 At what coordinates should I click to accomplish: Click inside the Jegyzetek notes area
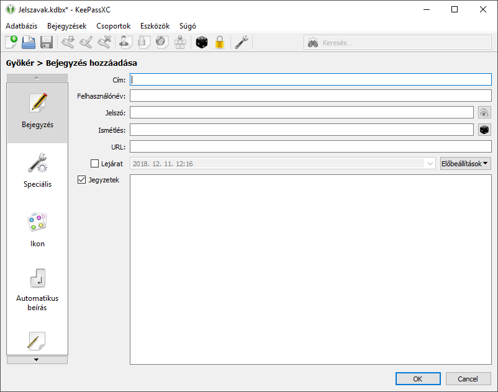[x=310, y=270]
